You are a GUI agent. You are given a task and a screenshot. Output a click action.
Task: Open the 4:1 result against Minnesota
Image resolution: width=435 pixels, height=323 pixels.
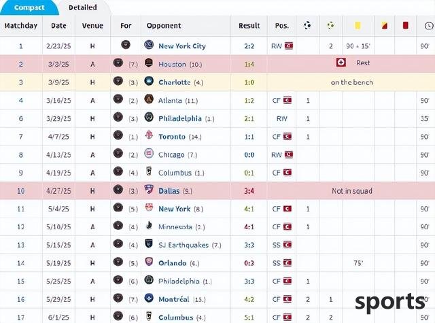pyautogui.click(x=249, y=227)
